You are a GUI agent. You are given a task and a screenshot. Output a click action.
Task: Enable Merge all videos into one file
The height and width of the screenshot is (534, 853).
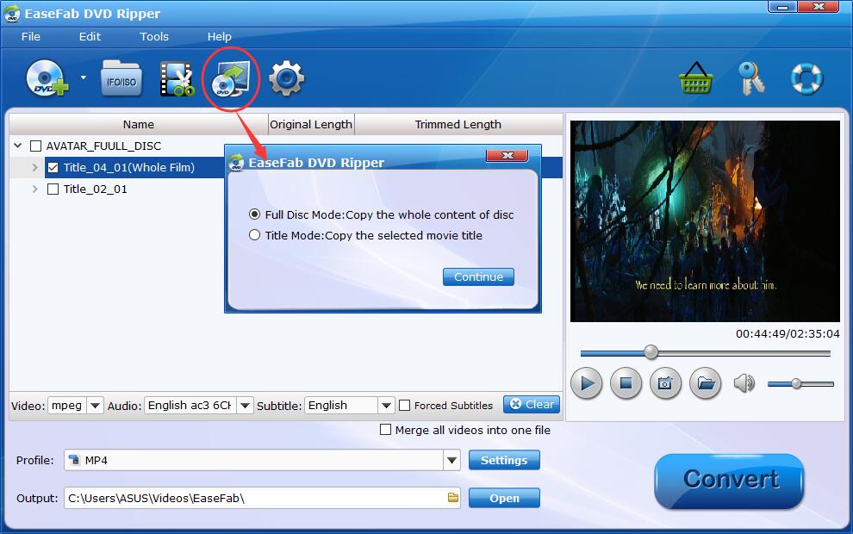pyautogui.click(x=385, y=430)
